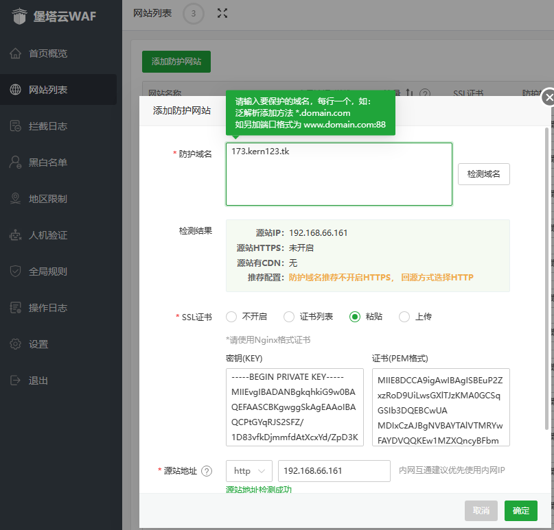
Task: Select SSL option 粘贴
Action: coord(355,317)
